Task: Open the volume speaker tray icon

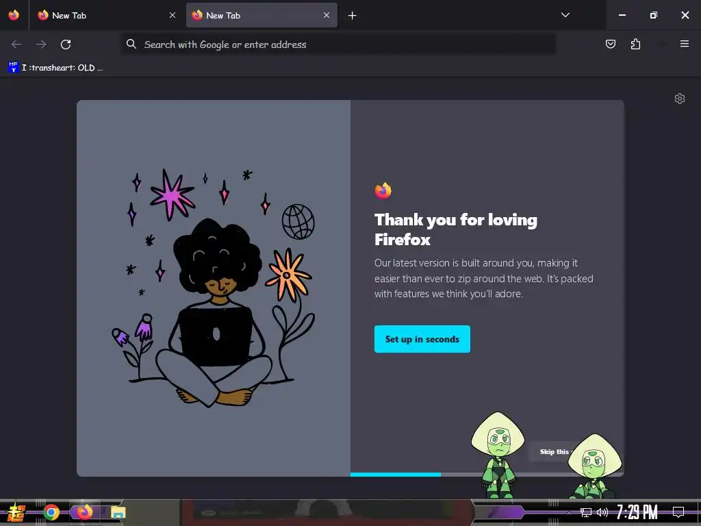Action: click(x=602, y=512)
